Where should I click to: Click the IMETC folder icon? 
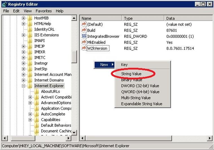[x=30, y=58]
